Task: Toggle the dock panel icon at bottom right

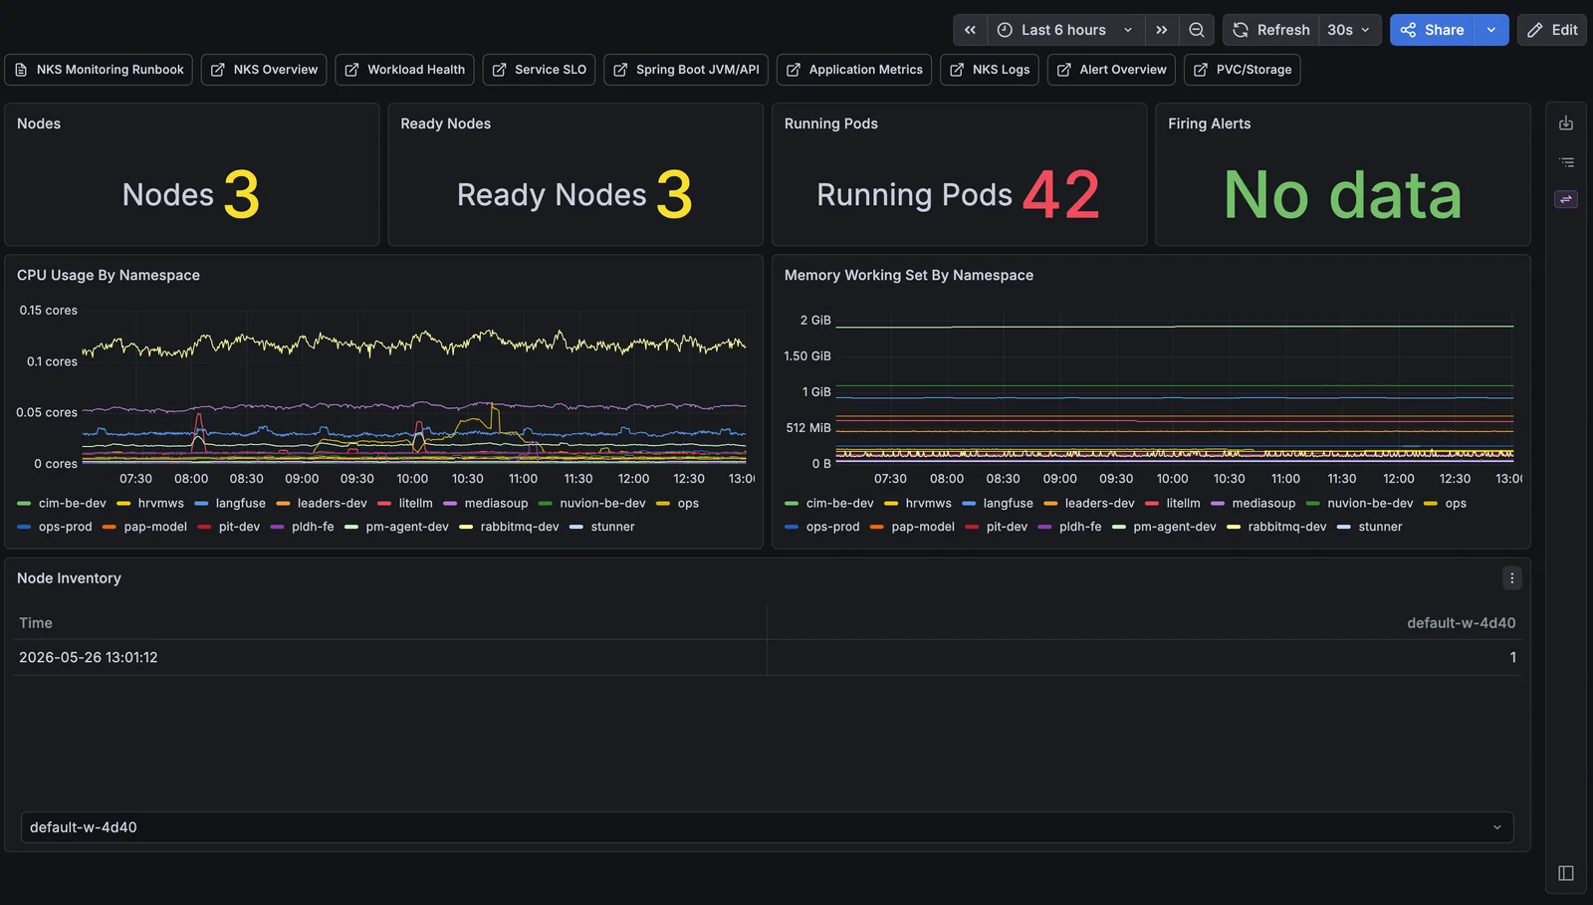Action: [x=1566, y=873]
